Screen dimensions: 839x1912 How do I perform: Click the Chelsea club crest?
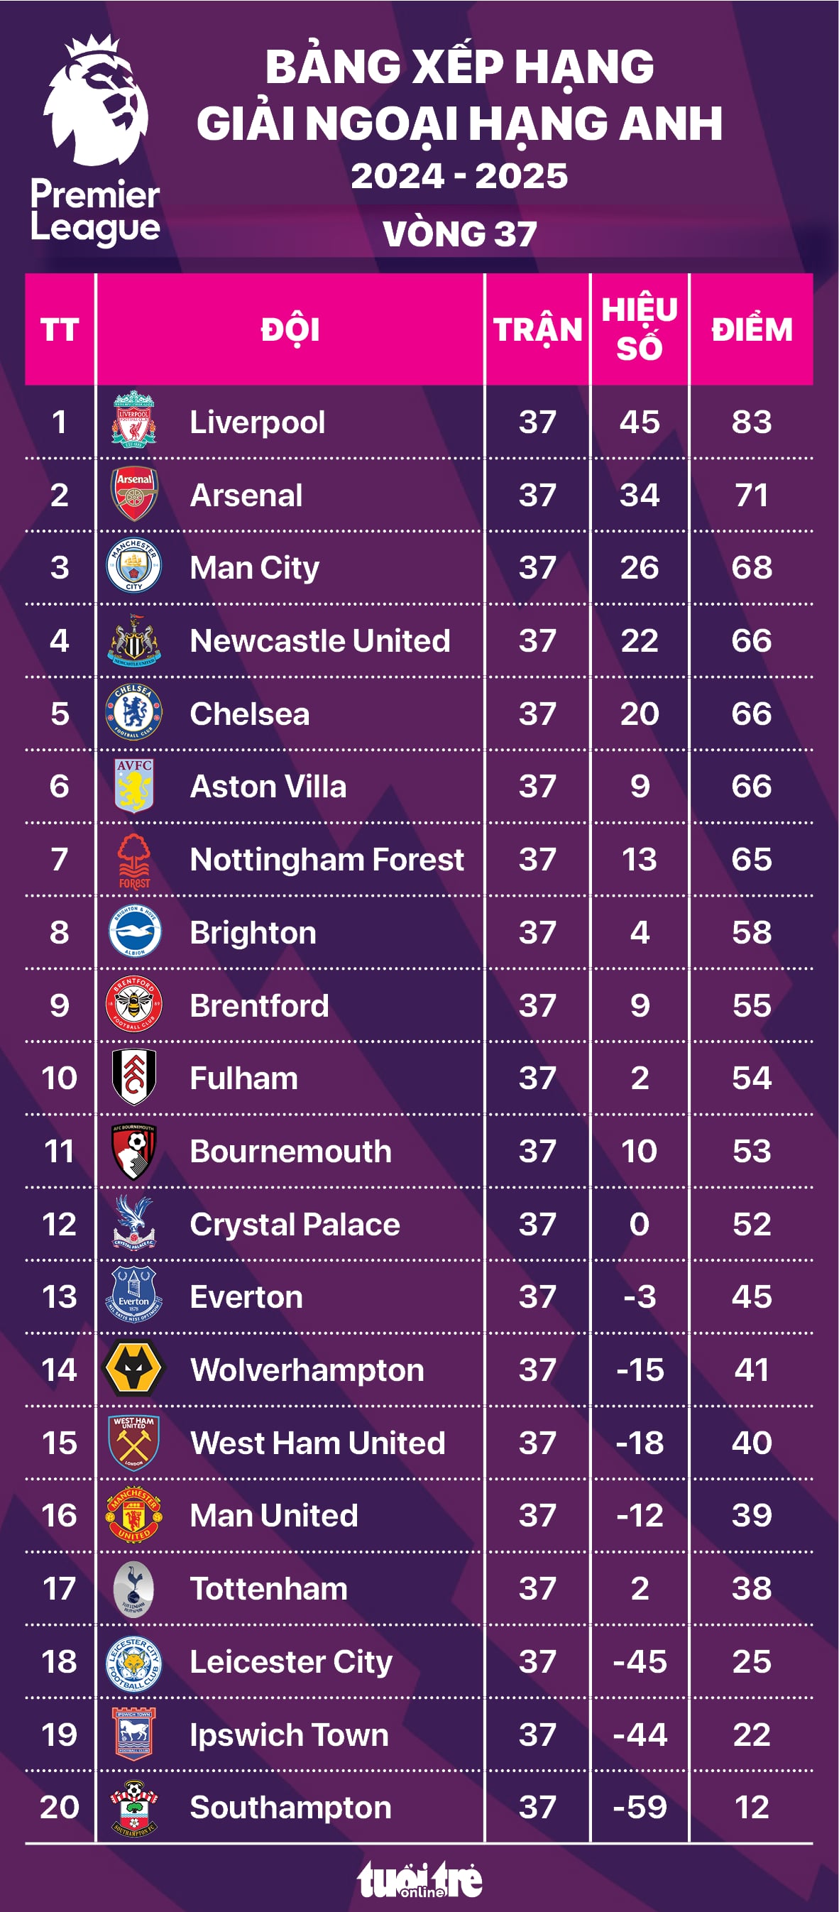[x=133, y=713]
